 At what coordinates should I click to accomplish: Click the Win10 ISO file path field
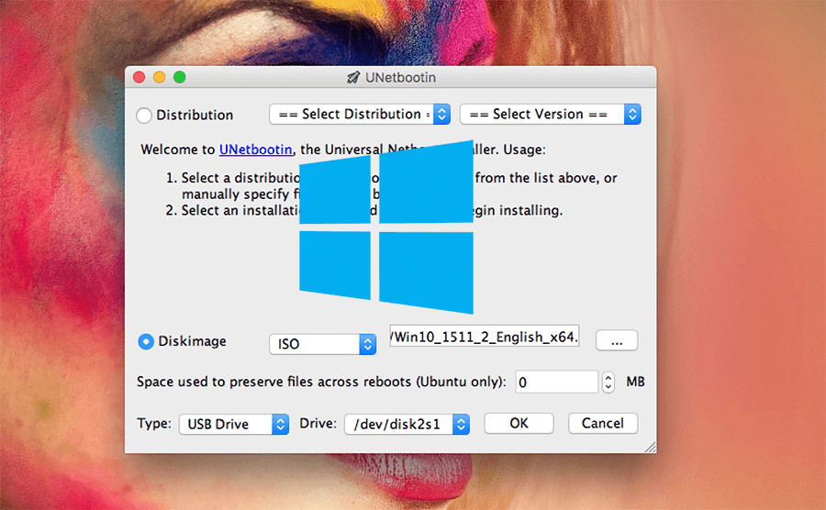point(484,336)
